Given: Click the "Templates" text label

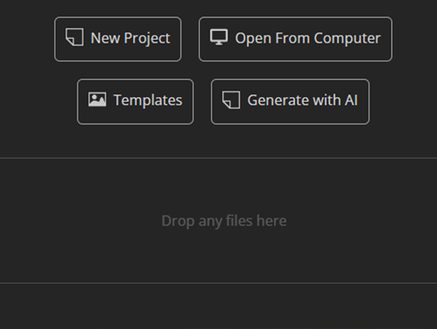Looking at the screenshot, I should [x=148, y=100].
